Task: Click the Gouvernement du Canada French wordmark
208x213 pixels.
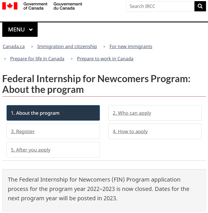Action: pos(68,6)
